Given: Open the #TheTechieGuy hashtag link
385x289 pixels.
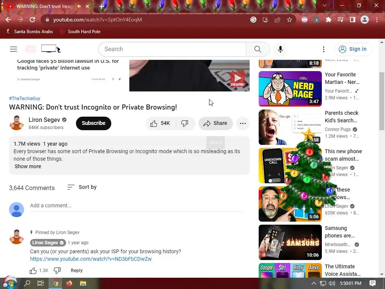Looking at the screenshot, I should coord(24,99).
